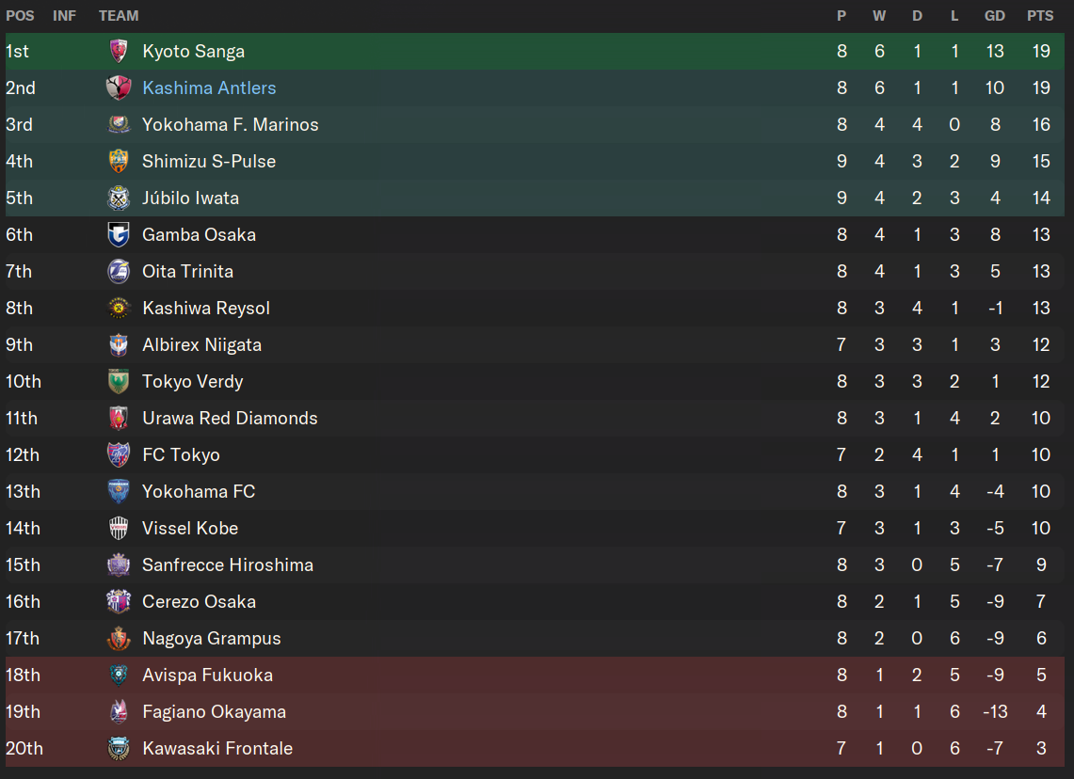Sort by the POS column header
The width and height of the screenshot is (1074, 779).
pos(20,16)
